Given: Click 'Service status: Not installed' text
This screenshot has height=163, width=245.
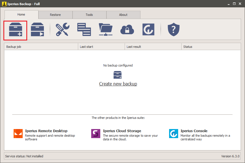Looking at the screenshot, I should point(24,156).
